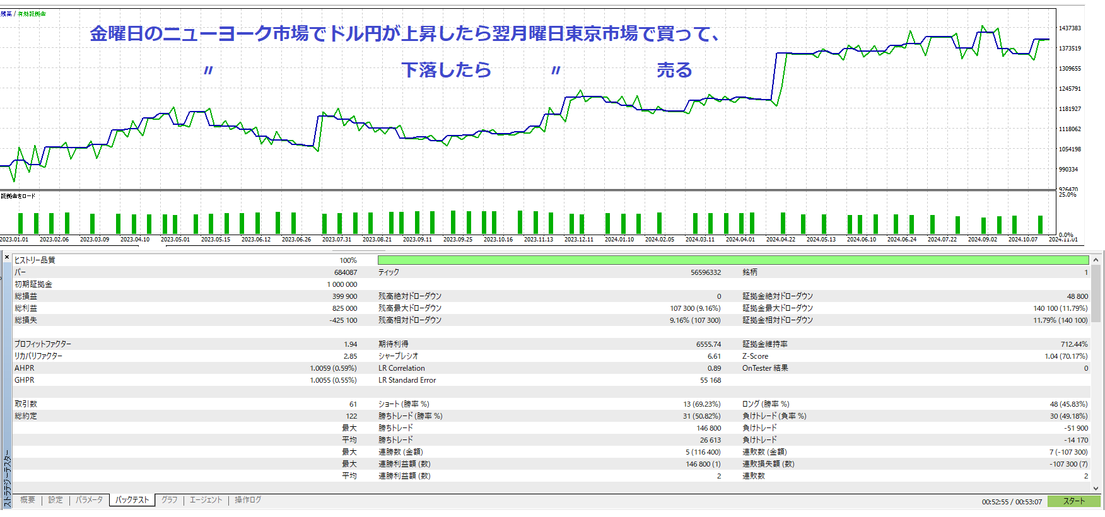Click the AHPR label

point(25,368)
